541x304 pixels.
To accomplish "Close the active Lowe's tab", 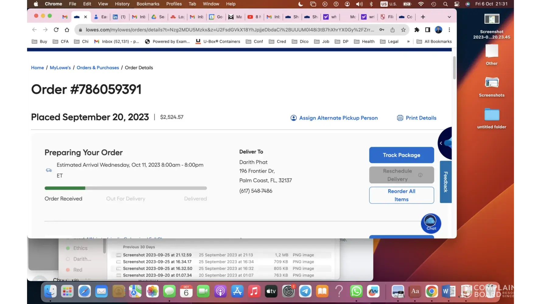I will (86, 17).
